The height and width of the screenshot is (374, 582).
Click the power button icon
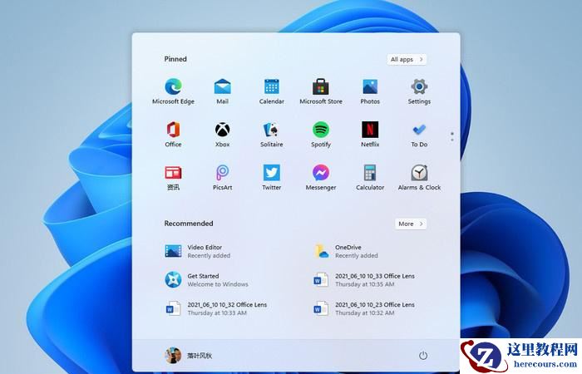pos(422,356)
